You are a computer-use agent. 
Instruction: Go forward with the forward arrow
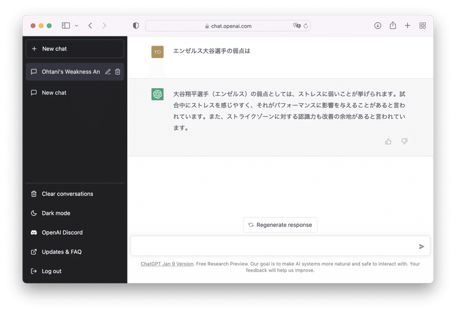tap(104, 26)
